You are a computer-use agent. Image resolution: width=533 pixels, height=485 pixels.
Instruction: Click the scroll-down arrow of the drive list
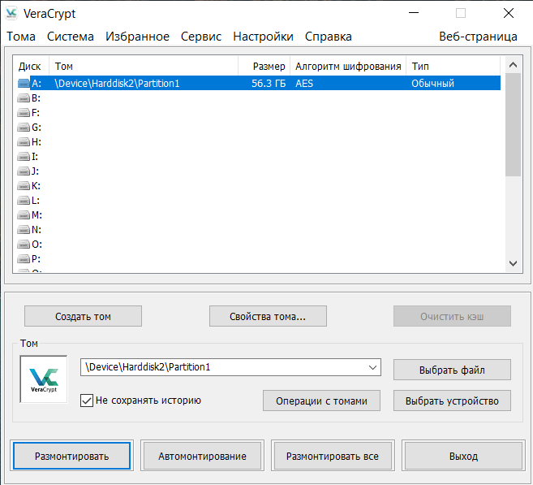[x=513, y=263]
